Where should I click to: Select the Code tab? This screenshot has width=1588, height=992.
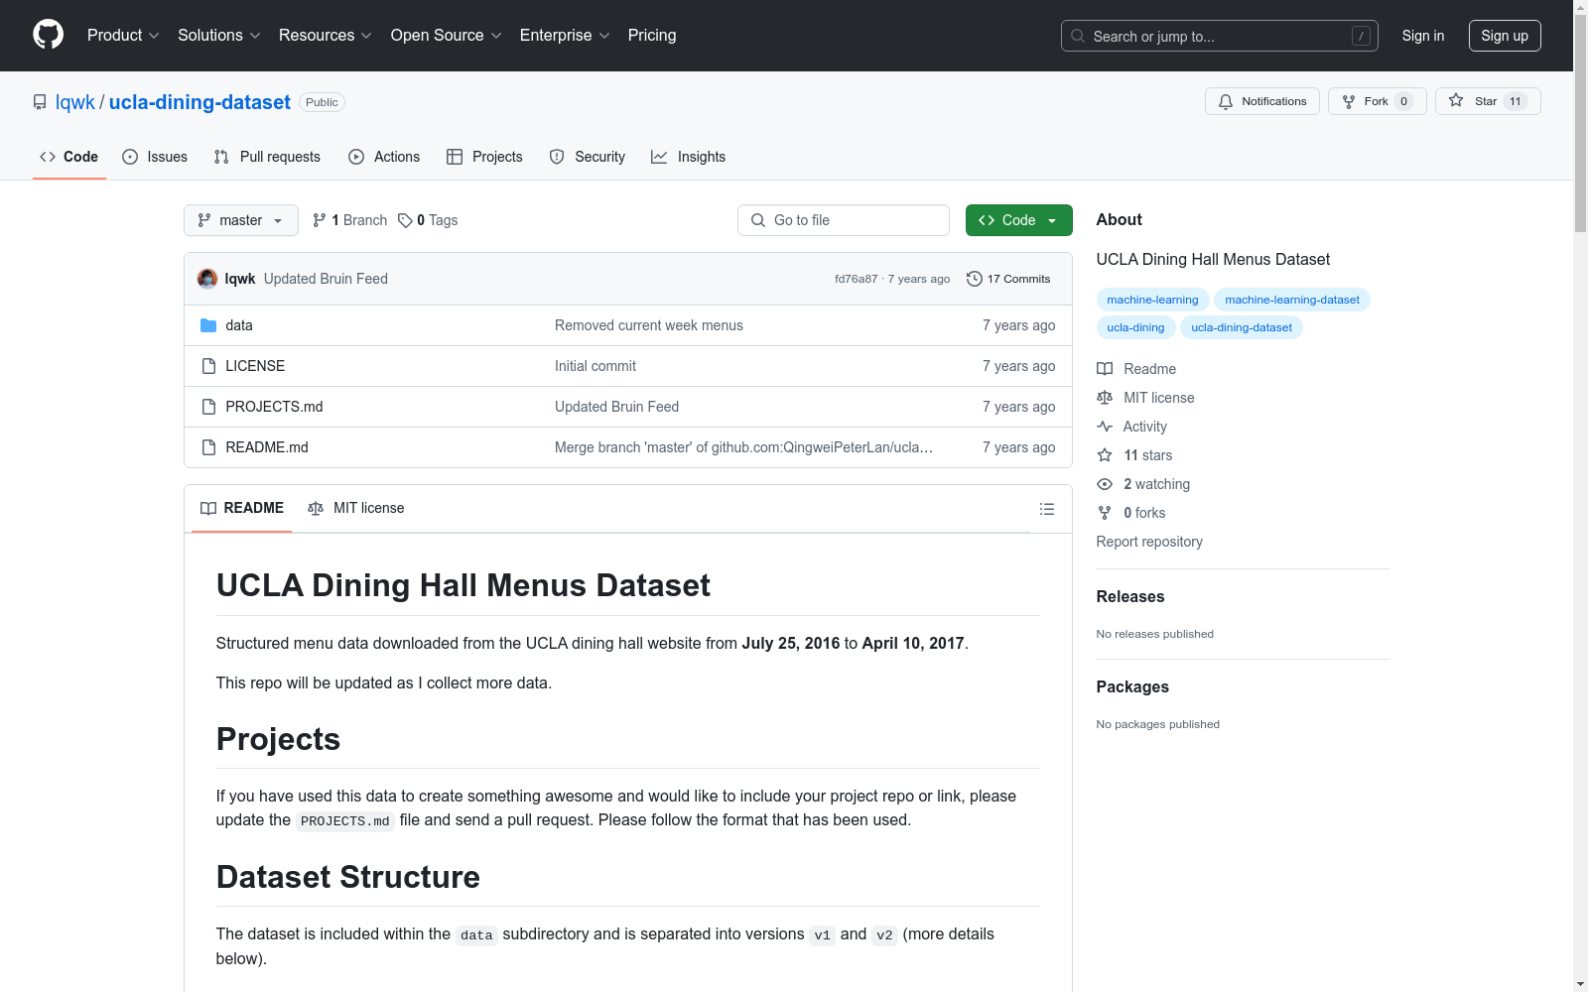(69, 157)
